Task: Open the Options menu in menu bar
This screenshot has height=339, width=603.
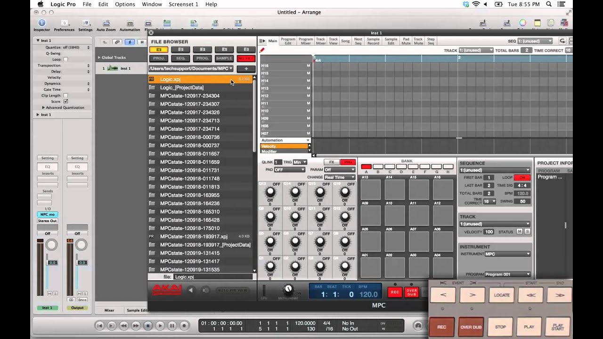Action: (x=125, y=4)
